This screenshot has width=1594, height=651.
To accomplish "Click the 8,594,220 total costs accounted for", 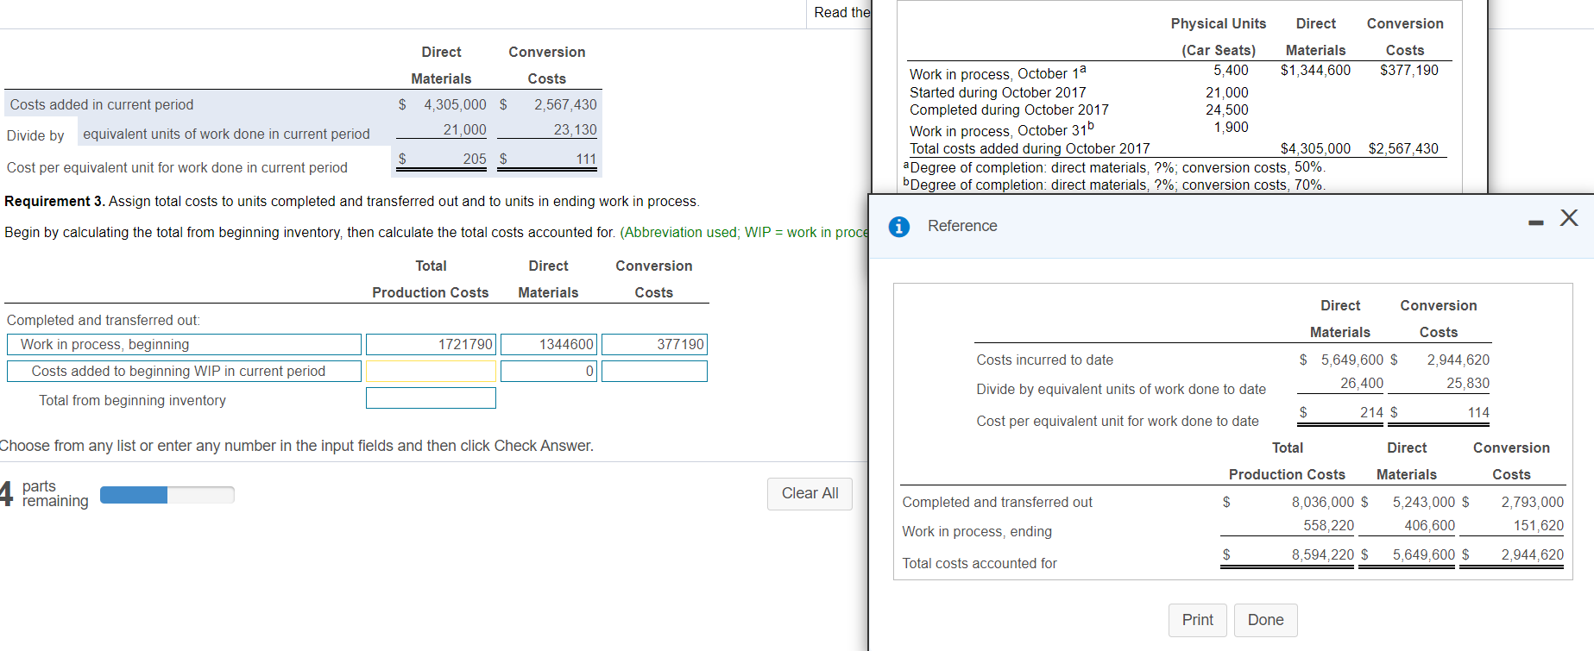I will 1323,554.
